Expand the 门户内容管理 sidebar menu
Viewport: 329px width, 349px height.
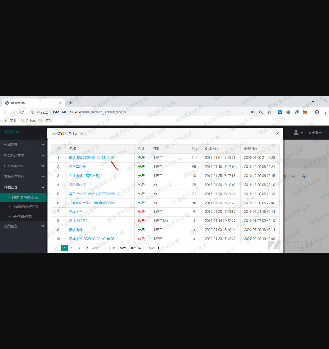click(x=23, y=166)
